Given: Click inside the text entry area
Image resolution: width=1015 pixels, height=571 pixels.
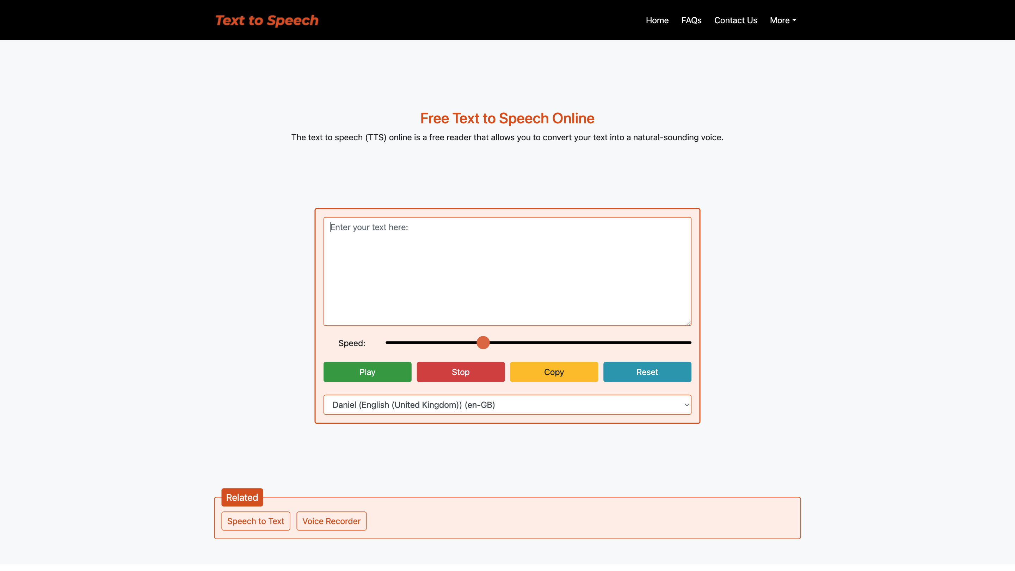Looking at the screenshot, I should pos(507,271).
